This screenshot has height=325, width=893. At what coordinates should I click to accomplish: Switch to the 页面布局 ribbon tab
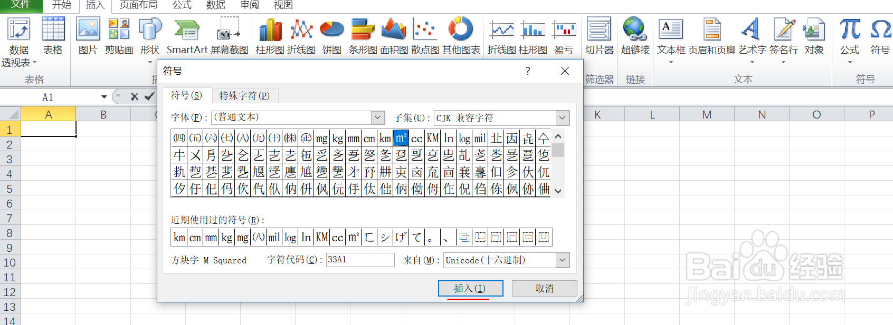(138, 5)
